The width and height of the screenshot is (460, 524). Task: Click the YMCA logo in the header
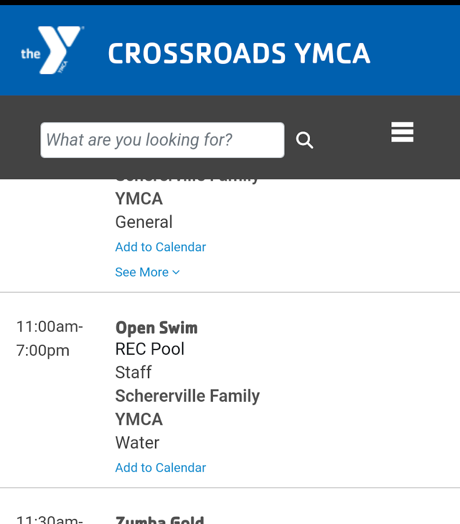pos(51,50)
